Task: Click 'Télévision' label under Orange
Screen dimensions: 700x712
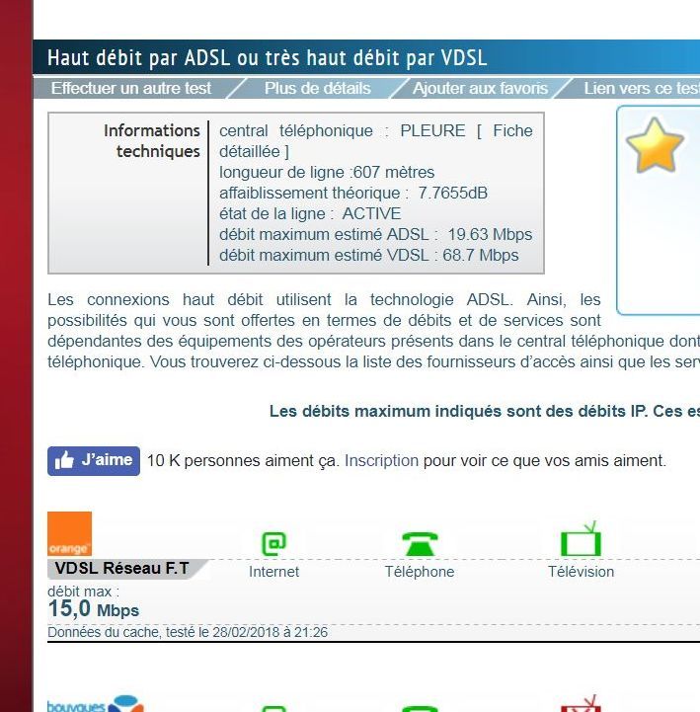Action: (582, 572)
